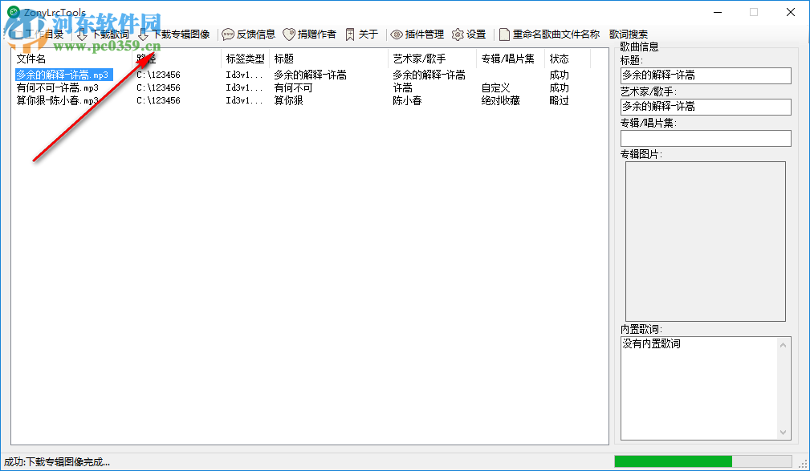The height and width of the screenshot is (471, 810).
Task: Open the 关于 About dialog icon
Action: click(362, 34)
